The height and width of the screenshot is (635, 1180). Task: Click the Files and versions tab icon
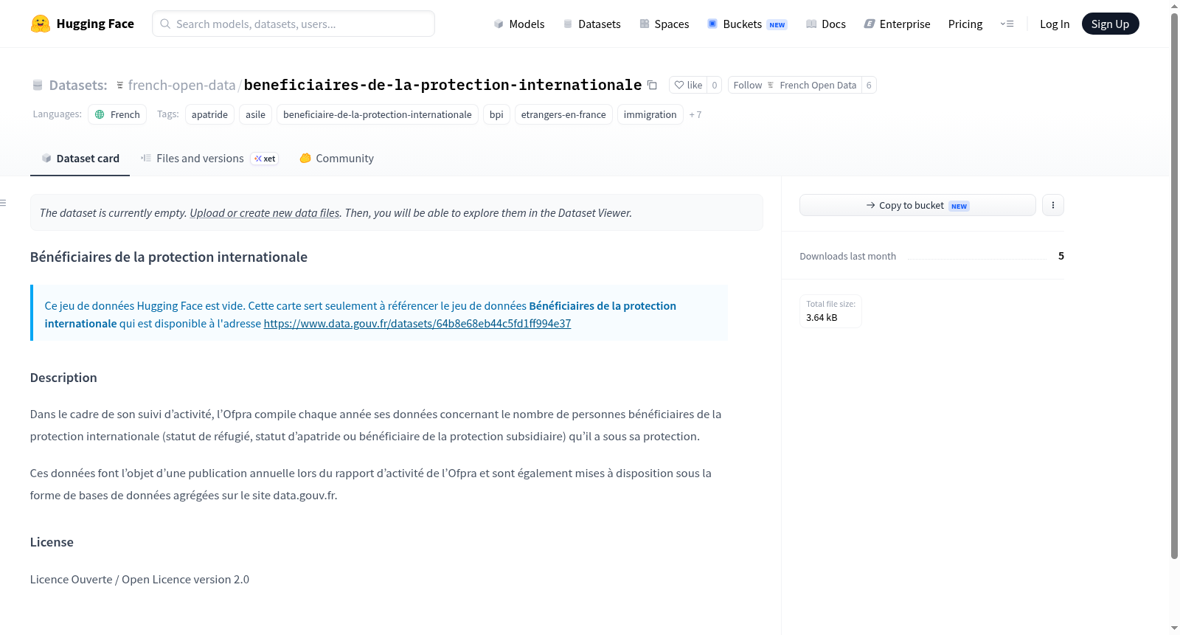coord(146,158)
